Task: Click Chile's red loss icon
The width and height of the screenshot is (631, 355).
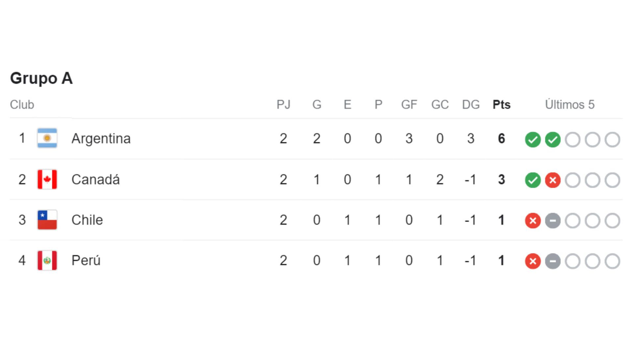Action: (533, 221)
